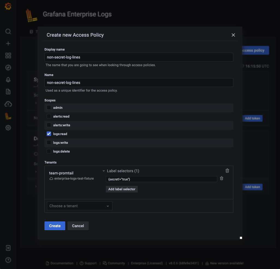Screen dimensions: 280x269
Task: Select the Explore compass icon
Action: pyautogui.click(x=8, y=67)
